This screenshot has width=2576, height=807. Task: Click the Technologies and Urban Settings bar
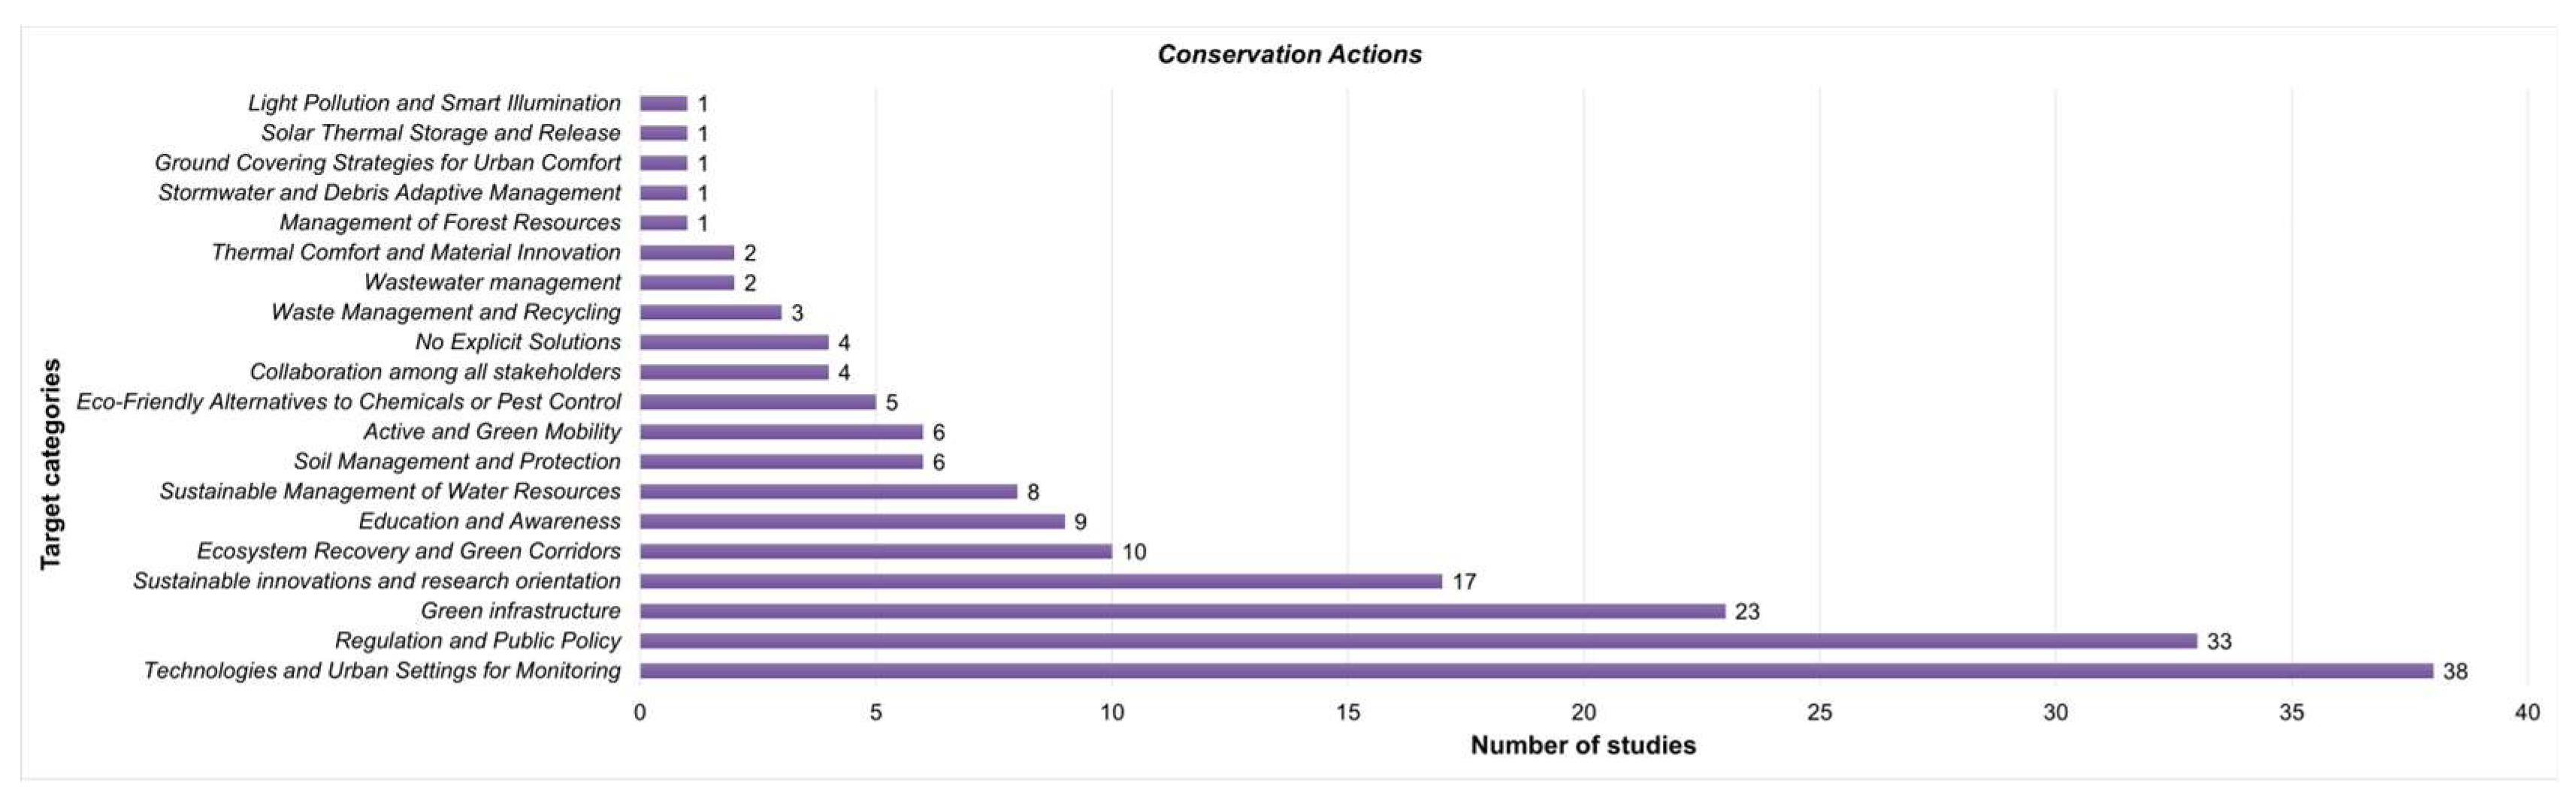[1536, 671]
